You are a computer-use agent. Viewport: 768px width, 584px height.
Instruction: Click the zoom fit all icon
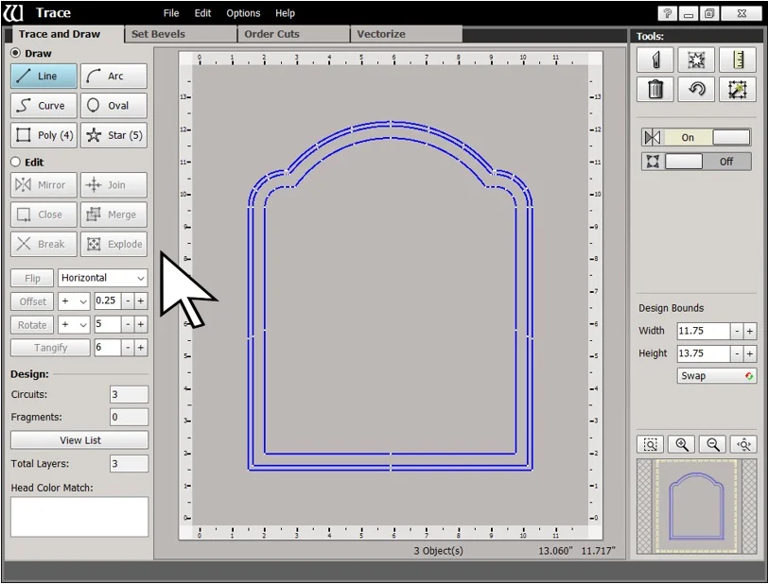click(x=743, y=444)
